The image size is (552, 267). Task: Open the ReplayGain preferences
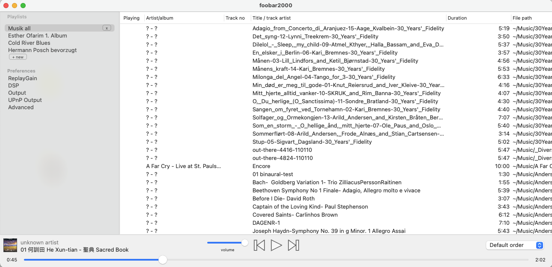[x=22, y=78]
